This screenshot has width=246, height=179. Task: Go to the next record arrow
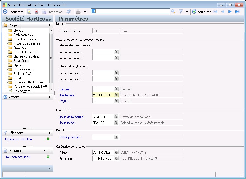[x=230, y=12]
